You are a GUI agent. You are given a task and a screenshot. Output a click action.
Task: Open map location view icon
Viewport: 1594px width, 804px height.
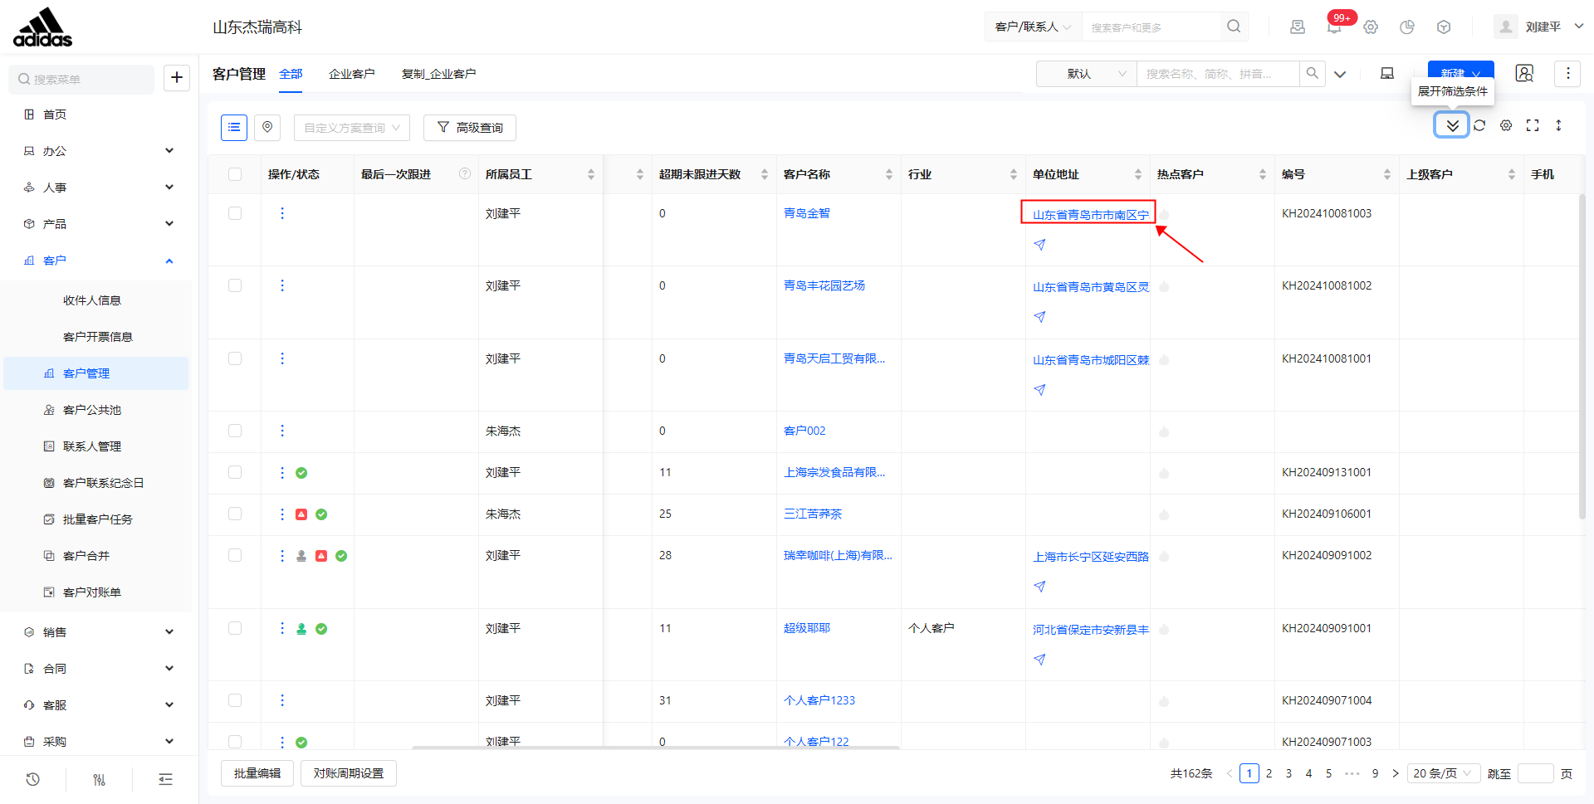tap(267, 127)
